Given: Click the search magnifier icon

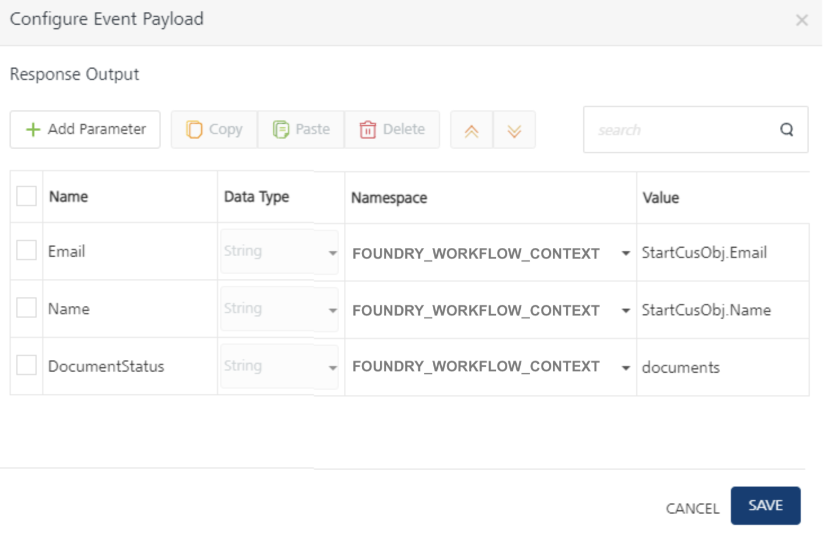Looking at the screenshot, I should pyautogui.click(x=787, y=130).
